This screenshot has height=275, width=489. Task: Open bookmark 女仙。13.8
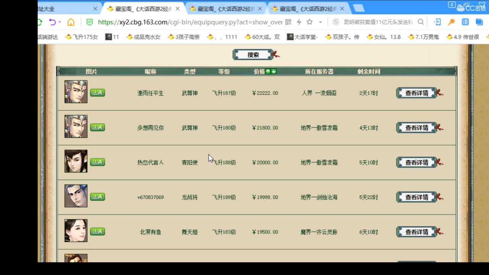pos(384,37)
